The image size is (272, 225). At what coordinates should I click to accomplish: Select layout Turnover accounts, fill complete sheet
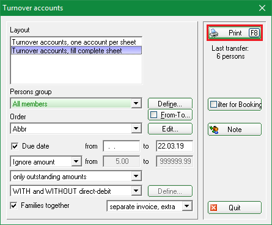point(76,50)
